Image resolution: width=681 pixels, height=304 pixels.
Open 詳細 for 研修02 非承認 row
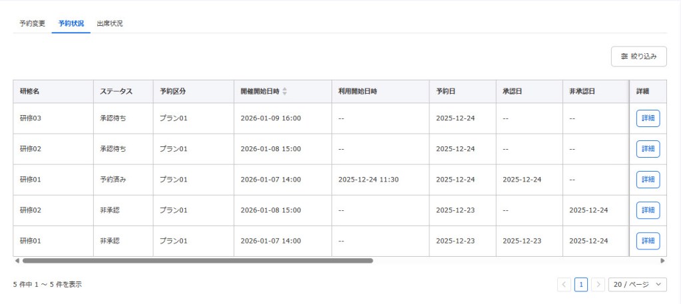(648, 210)
